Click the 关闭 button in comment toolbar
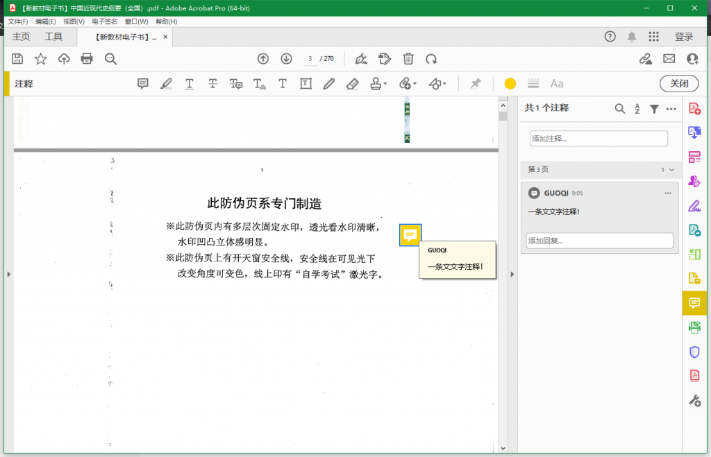Viewport: 711px width, 457px height. tap(678, 84)
